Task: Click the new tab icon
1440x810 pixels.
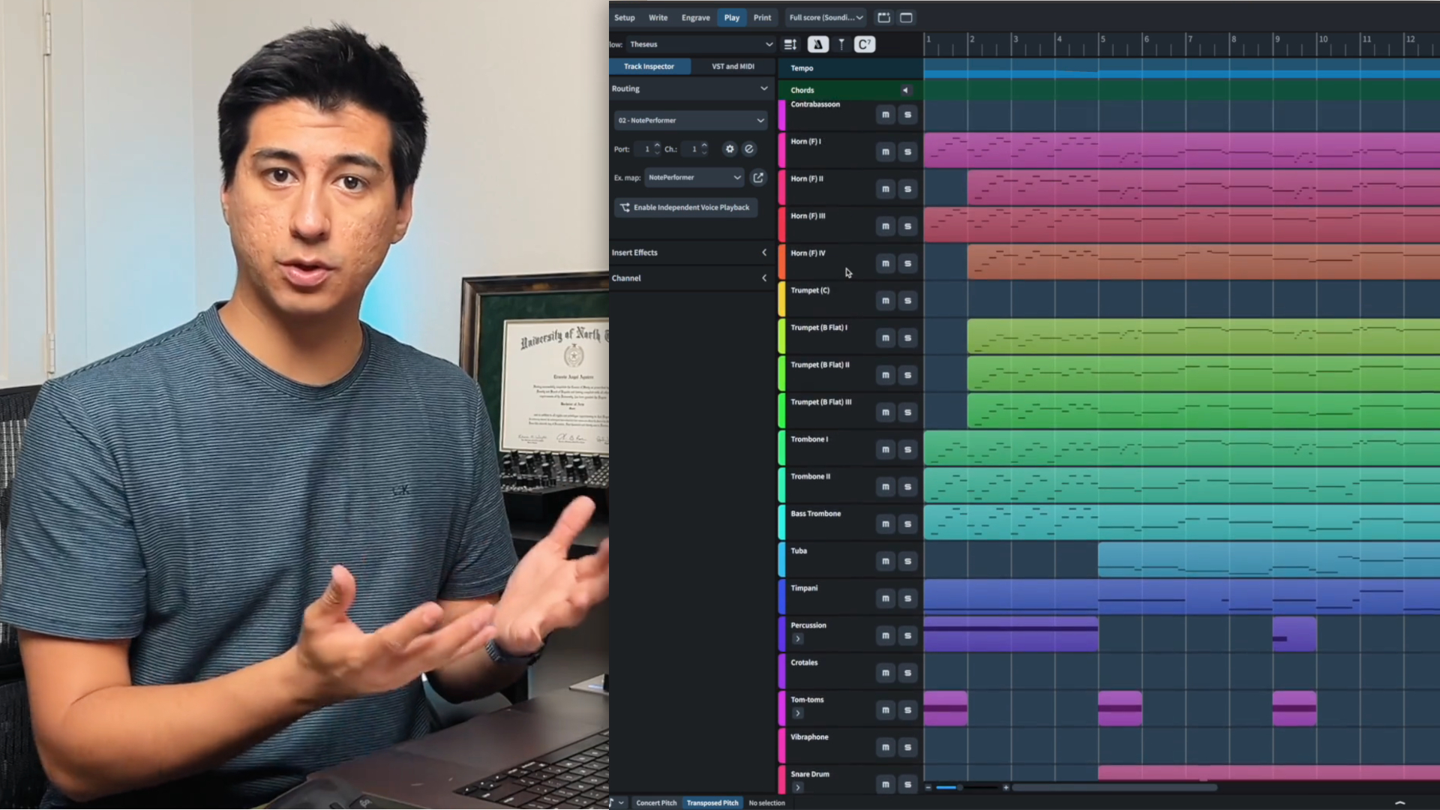Action: pyautogui.click(x=883, y=17)
